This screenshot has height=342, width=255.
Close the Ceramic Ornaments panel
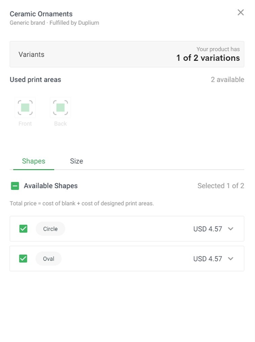pyautogui.click(x=240, y=13)
